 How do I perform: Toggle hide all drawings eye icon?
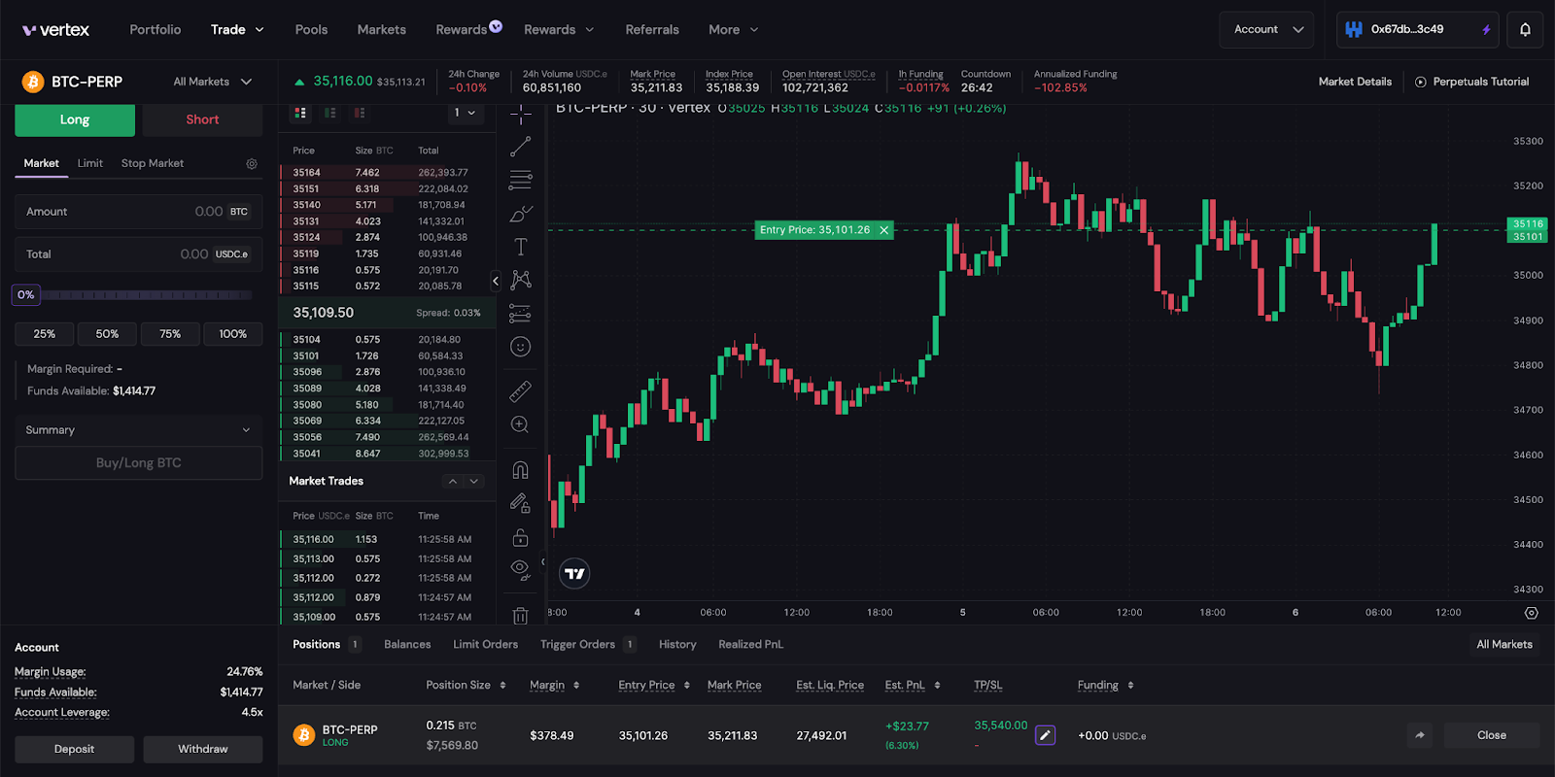tap(521, 569)
